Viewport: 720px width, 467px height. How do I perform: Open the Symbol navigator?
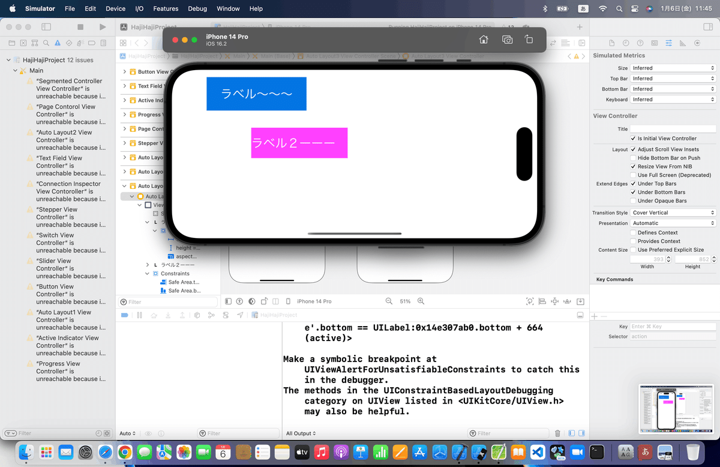[34, 43]
